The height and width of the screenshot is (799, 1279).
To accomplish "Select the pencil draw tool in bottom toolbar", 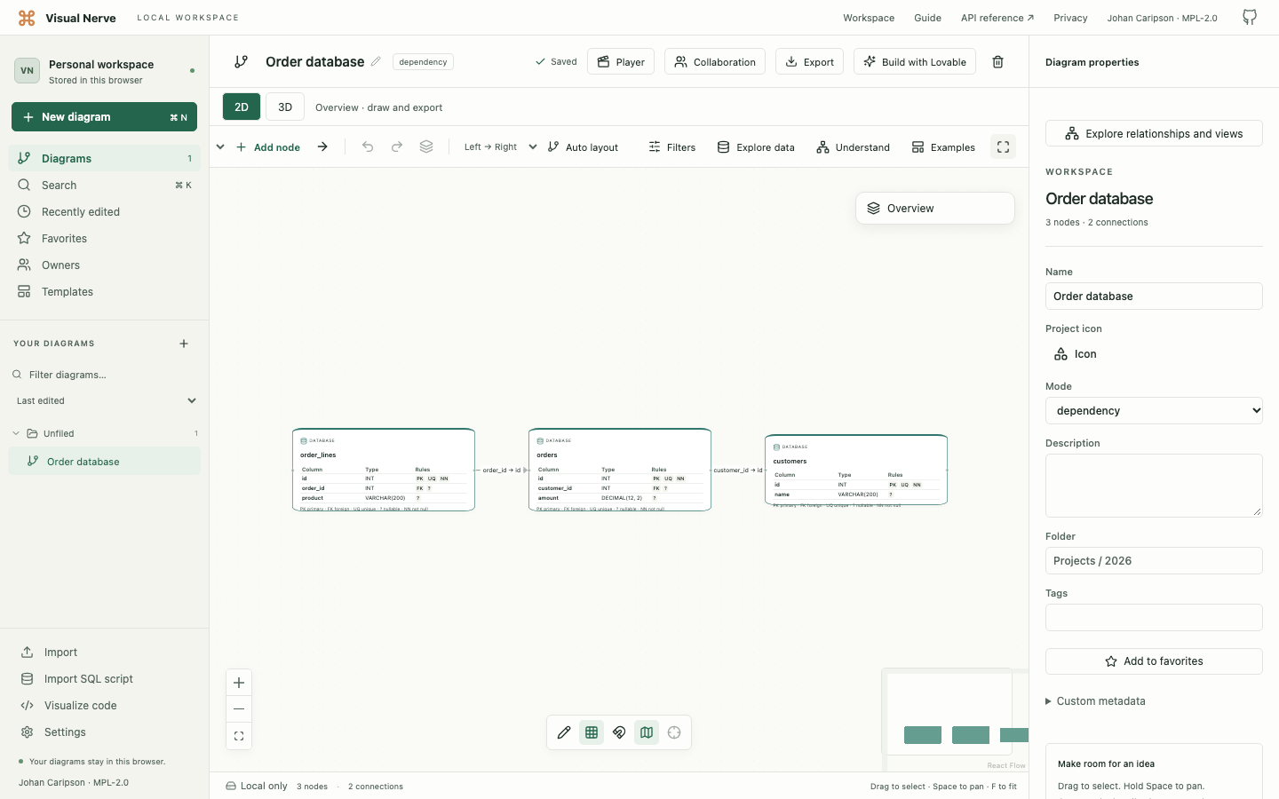I will click(x=564, y=732).
